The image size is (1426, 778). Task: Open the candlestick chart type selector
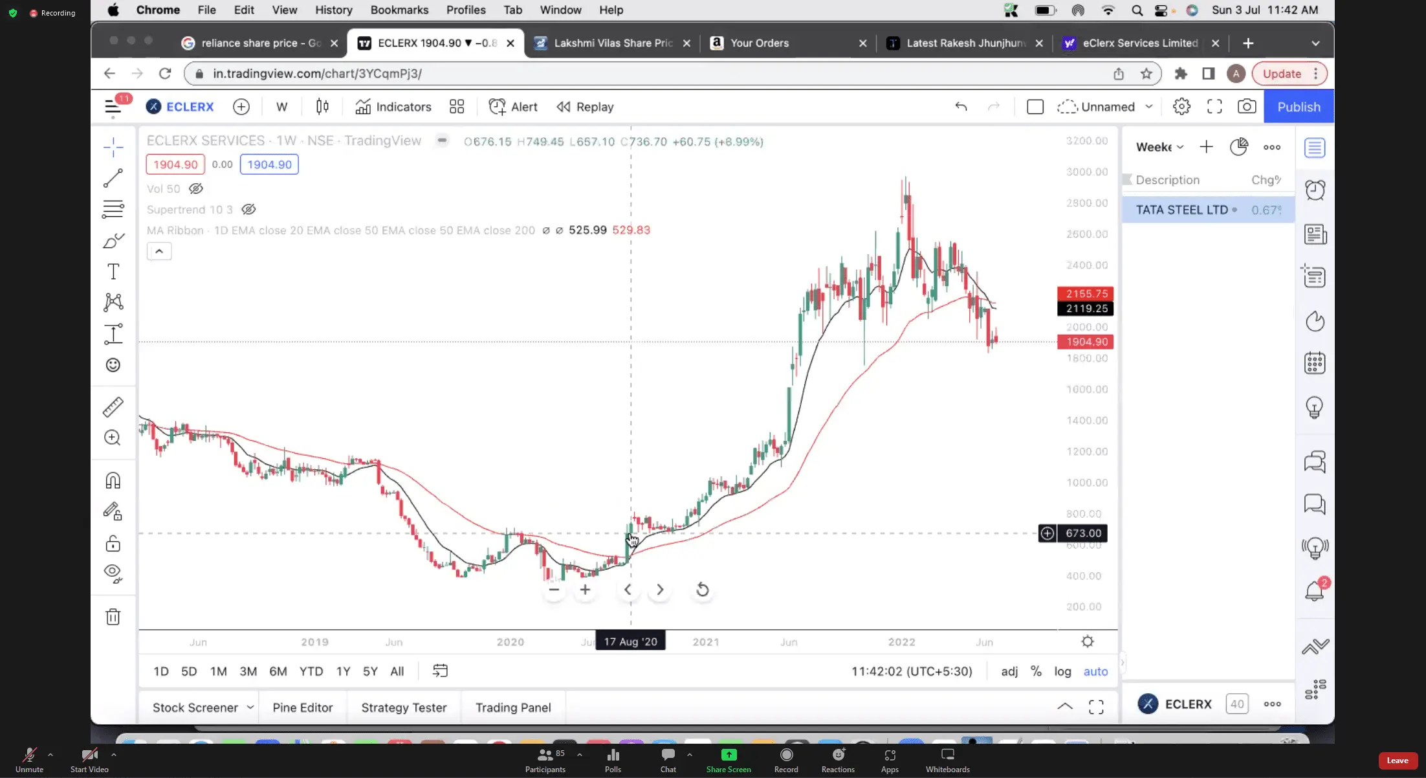[x=322, y=107]
